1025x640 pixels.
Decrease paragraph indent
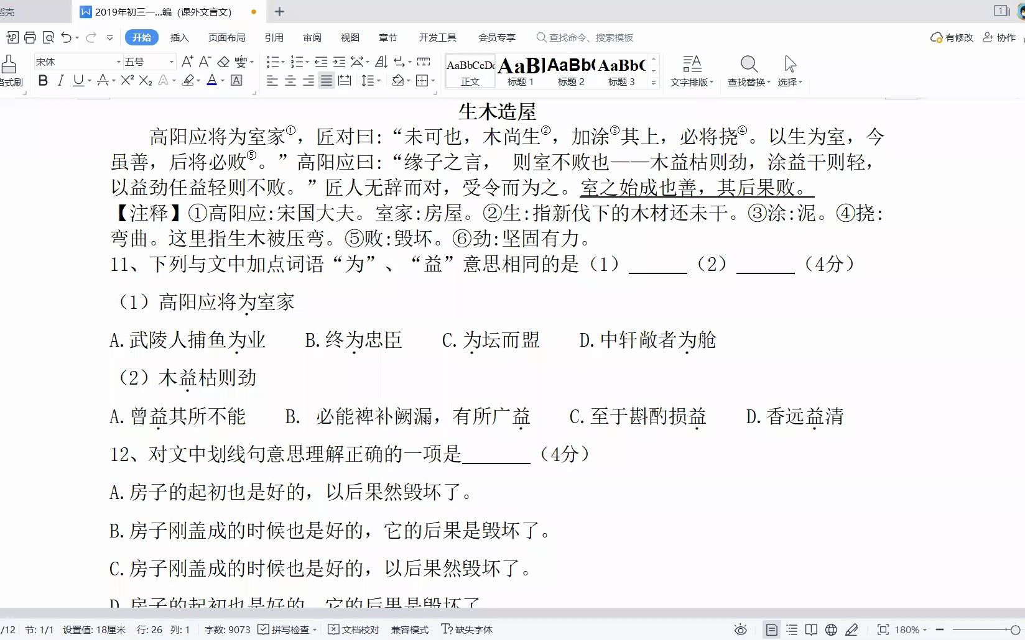[x=321, y=62]
